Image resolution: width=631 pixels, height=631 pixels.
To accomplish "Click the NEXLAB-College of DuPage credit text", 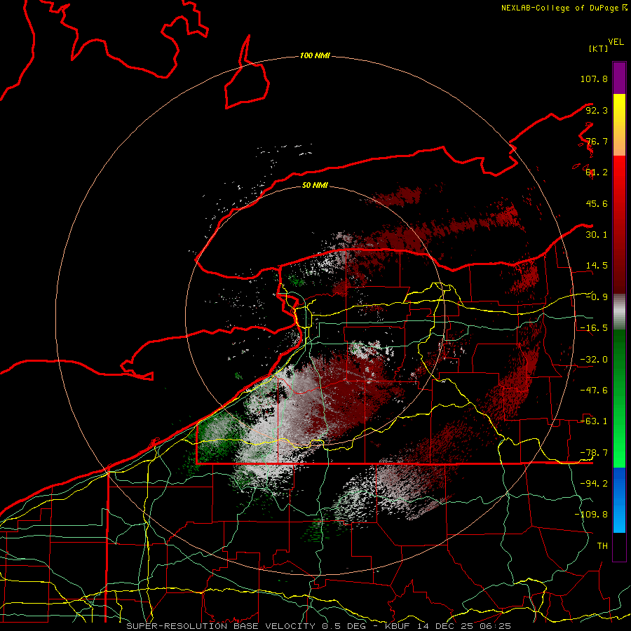I will point(564,8).
